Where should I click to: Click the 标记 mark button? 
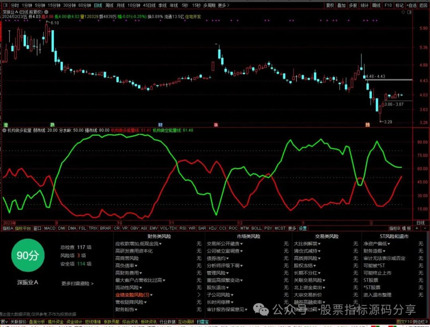pyautogui.click(x=400, y=5)
